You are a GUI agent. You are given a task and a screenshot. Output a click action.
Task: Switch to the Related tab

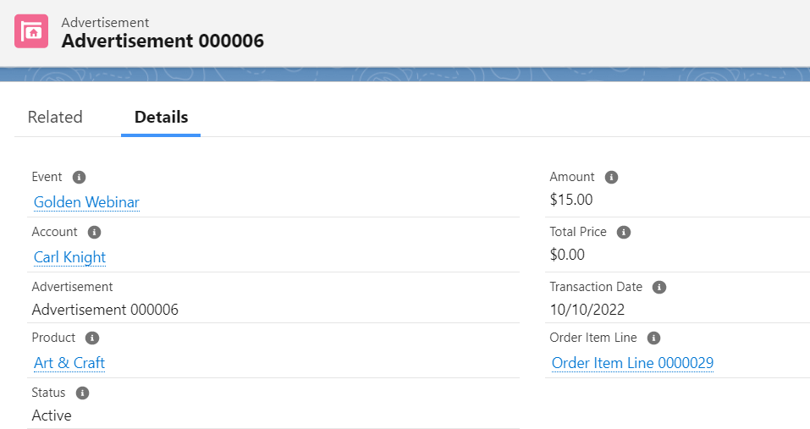coord(55,117)
